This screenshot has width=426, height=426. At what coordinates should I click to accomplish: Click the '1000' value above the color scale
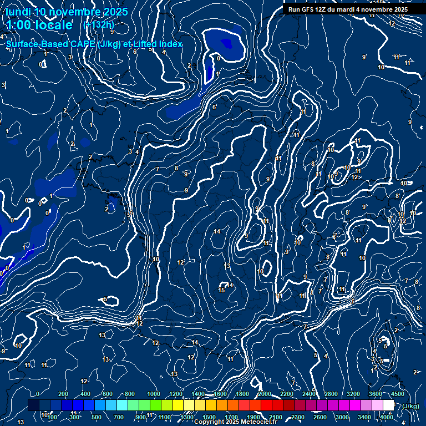pos(154,394)
